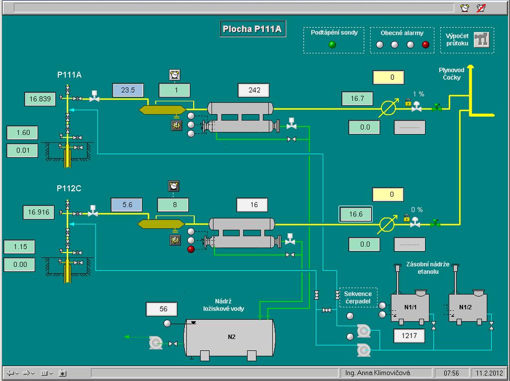
Task: Select the control valve labeled 0 %
Action: (x=415, y=222)
